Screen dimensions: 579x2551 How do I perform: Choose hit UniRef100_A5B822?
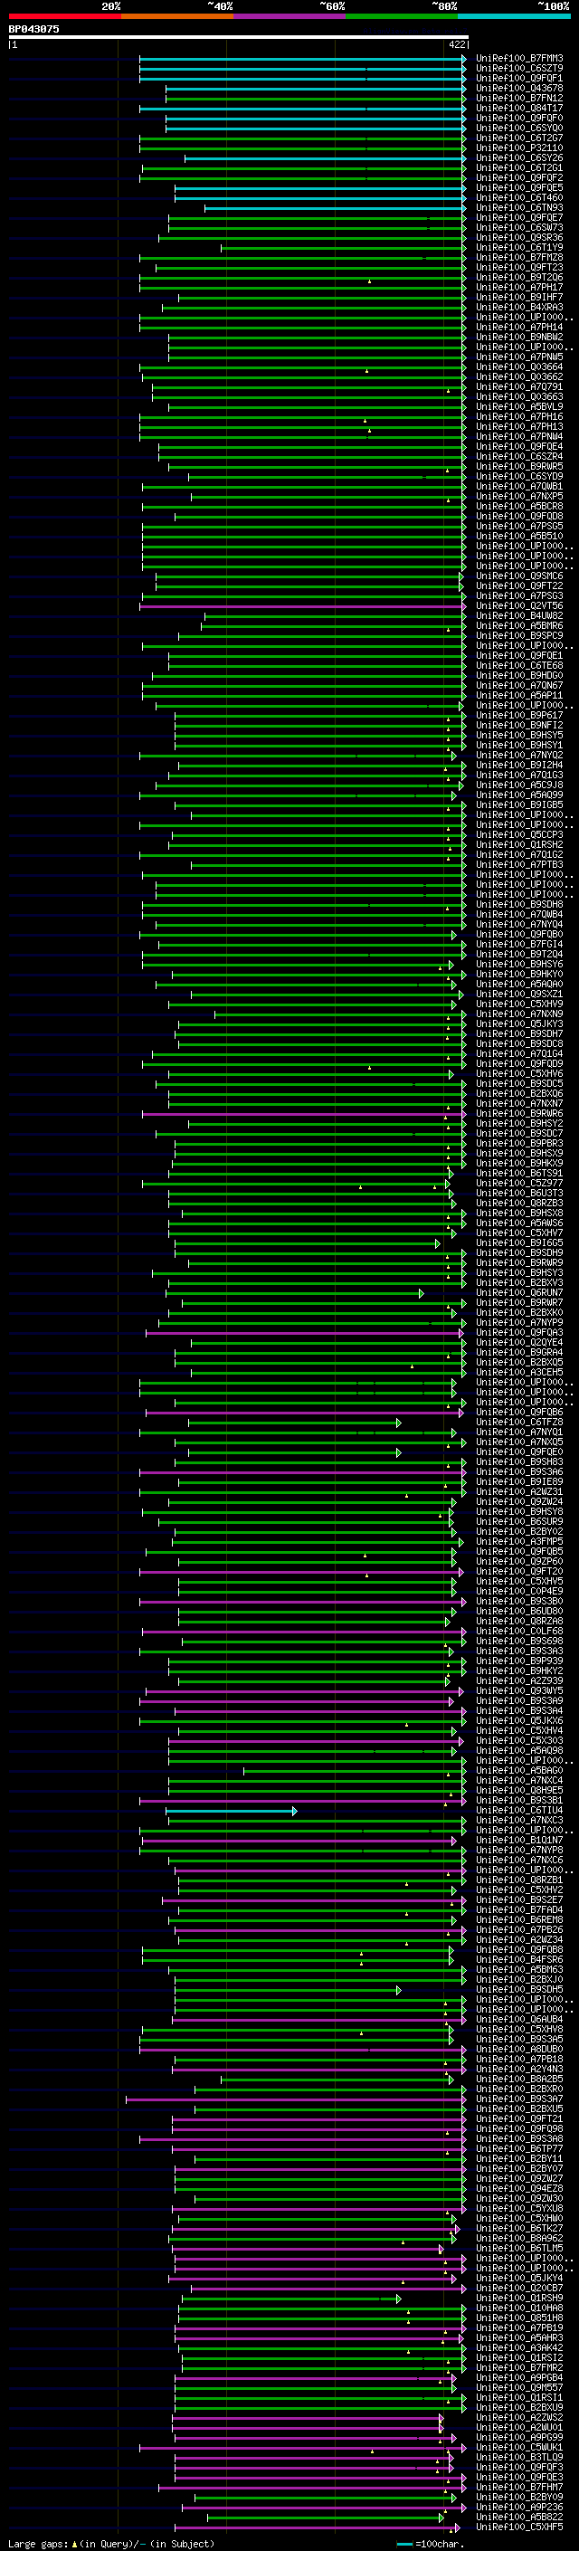tap(518, 2517)
